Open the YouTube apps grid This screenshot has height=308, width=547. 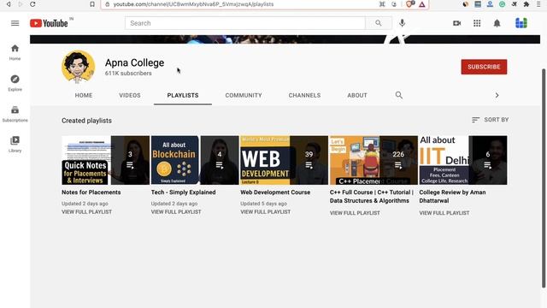(x=477, y=23)
